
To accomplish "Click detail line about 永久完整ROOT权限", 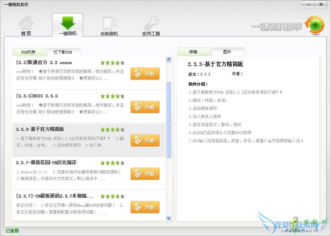I will tap(220, 133).
